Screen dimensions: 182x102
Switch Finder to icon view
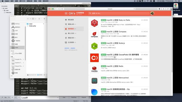click(28, 19)
